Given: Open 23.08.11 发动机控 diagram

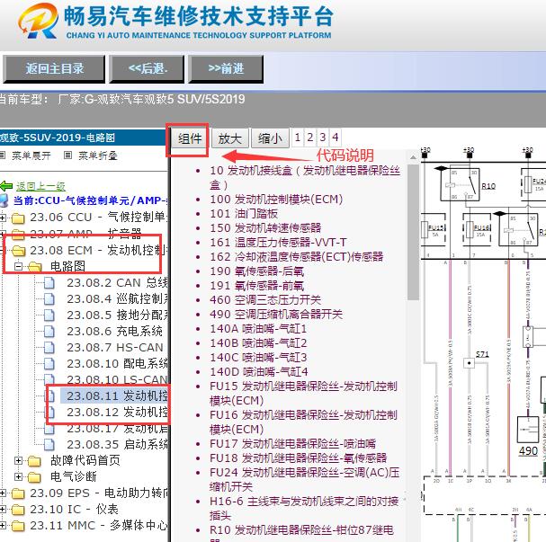Looking at the screenshot, I should pos(117,395).
